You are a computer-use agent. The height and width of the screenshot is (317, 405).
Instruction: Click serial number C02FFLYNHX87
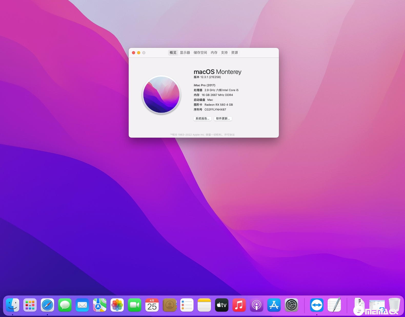coord(215,110)
